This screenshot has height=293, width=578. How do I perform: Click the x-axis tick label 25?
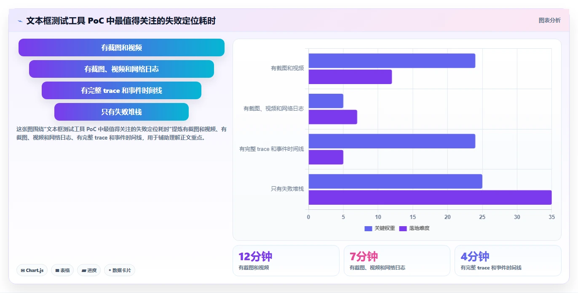[x=482, y=217]
